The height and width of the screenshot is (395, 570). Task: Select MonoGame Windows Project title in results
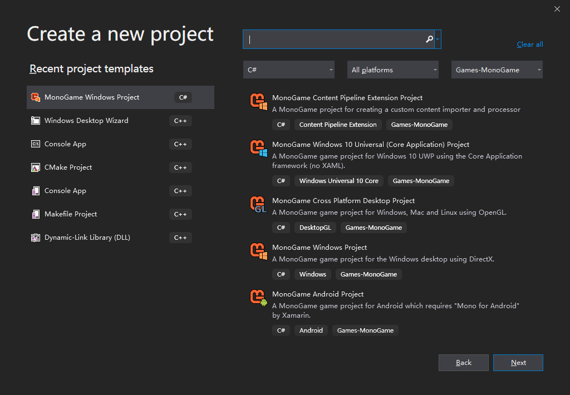pos(320,248)
